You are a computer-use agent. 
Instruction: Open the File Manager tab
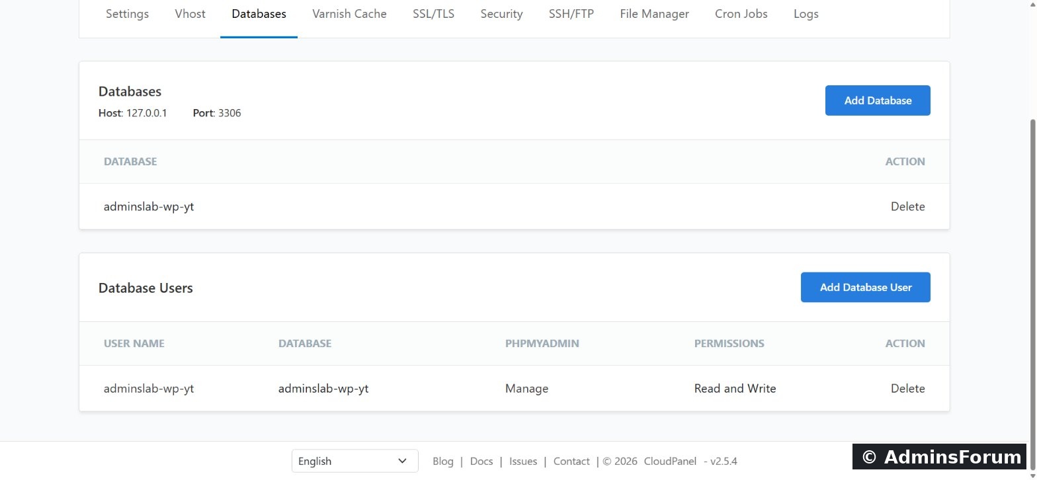(x=654, y=14)
